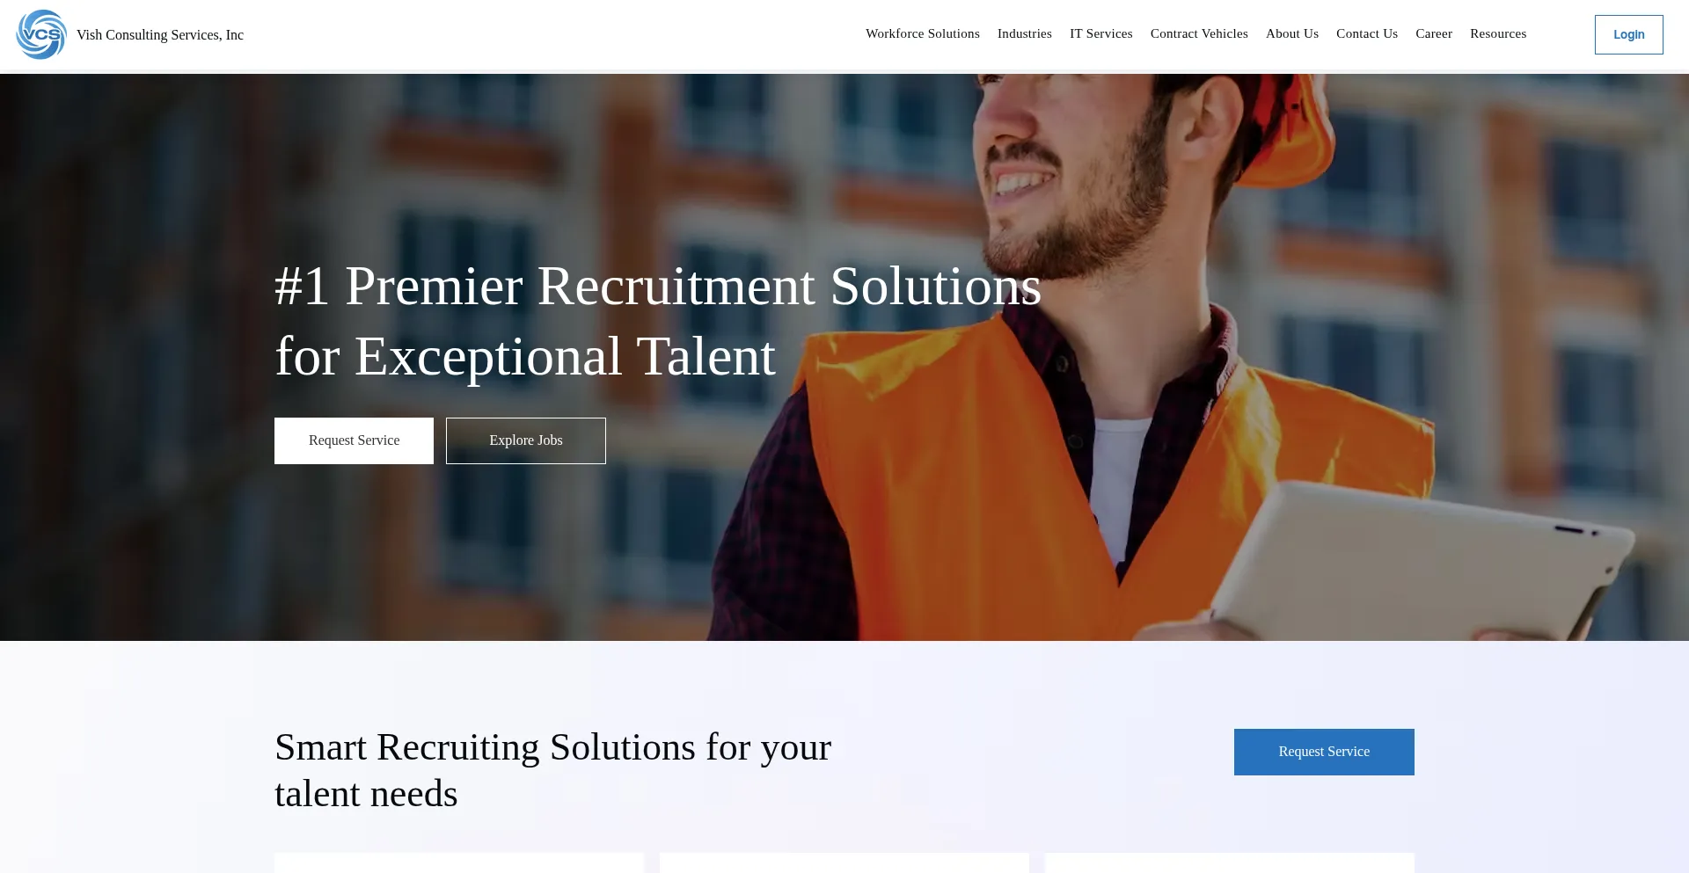Select the middle service card
Viewport: 1689px width, 873px height.
[x=844, y=862]
